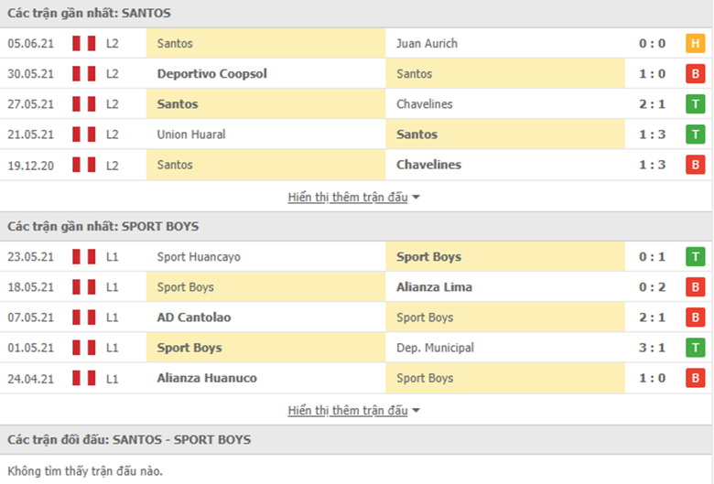Image resolution: width=714 pixels, height=484 pixels.
Task: Click the red B badge for Deportivo Coopsol match
Action: pyautogui.click(x=696, y=74)
